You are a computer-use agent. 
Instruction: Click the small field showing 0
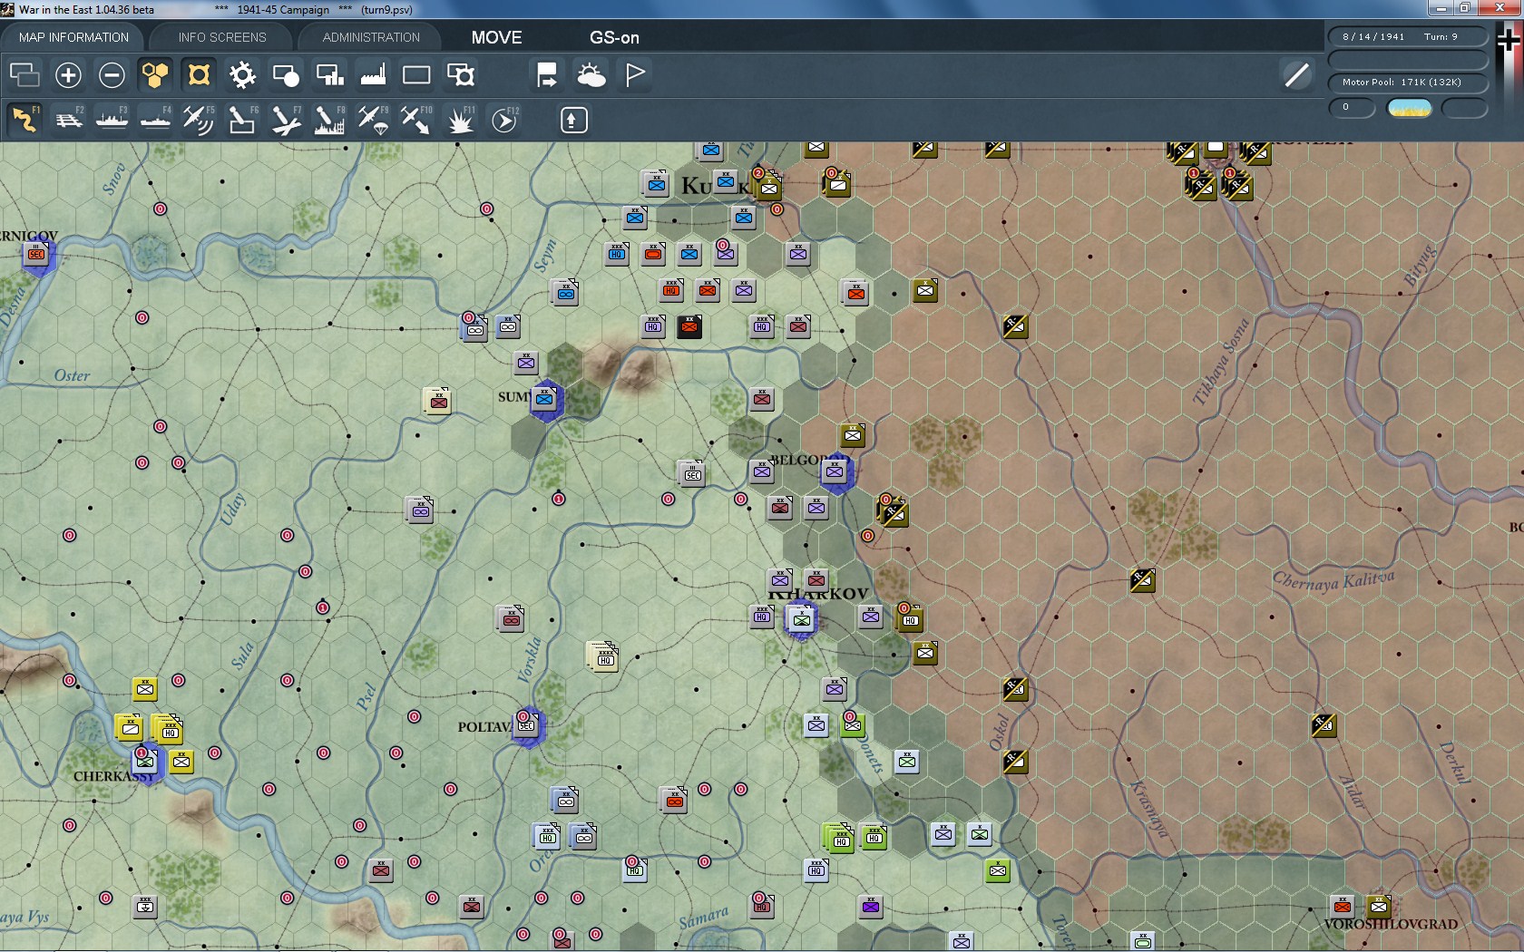click(1352, 108)
